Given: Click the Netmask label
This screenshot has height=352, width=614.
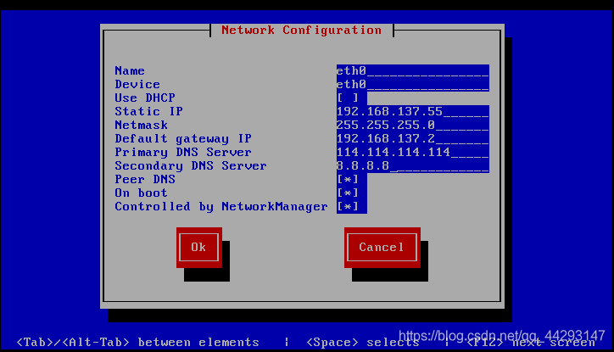Looking at the screenshot, I should 142,126.
